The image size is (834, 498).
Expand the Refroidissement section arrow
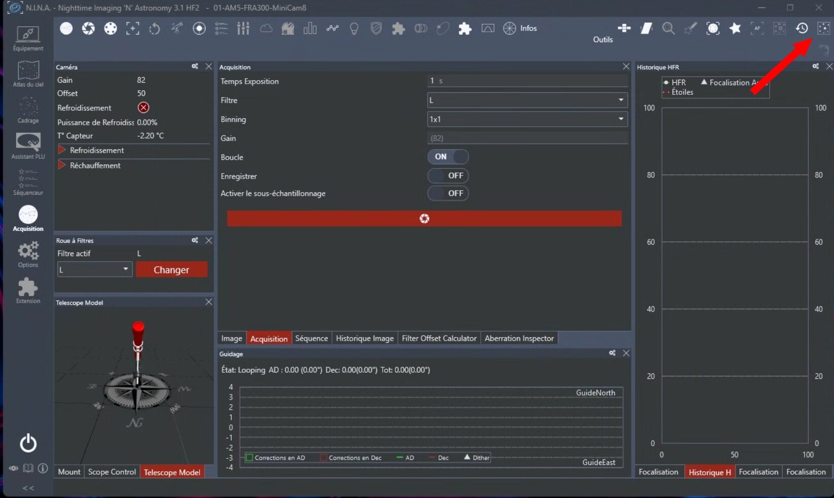pyautogui.click(x=62, y=150)
